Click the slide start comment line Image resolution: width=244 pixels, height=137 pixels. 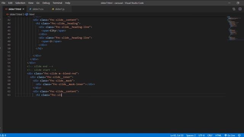click(x=42, y=70)
